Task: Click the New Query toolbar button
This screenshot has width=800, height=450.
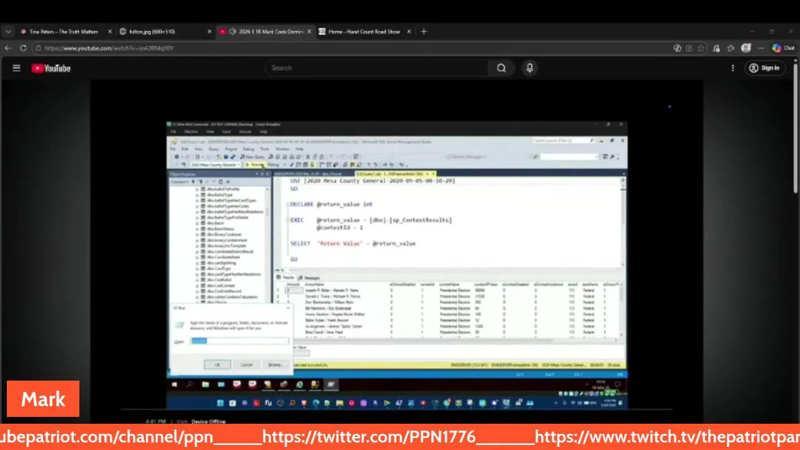Action: tap(253, 157)
